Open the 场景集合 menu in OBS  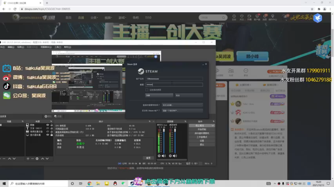pyautogui.click(x=46, y=47)
